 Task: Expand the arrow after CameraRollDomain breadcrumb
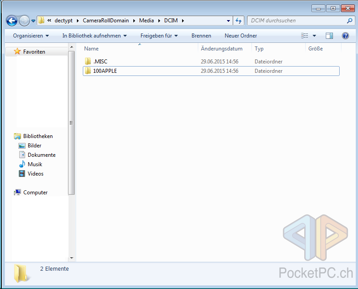[x=134, y=21]
